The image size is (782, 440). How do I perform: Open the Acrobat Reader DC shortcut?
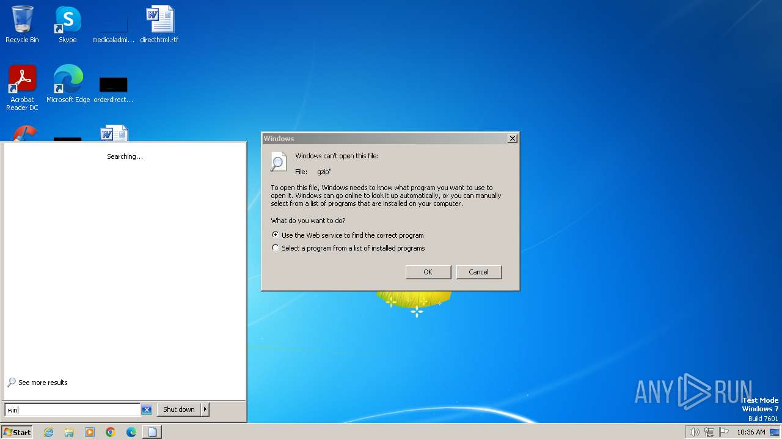point(22,88)
